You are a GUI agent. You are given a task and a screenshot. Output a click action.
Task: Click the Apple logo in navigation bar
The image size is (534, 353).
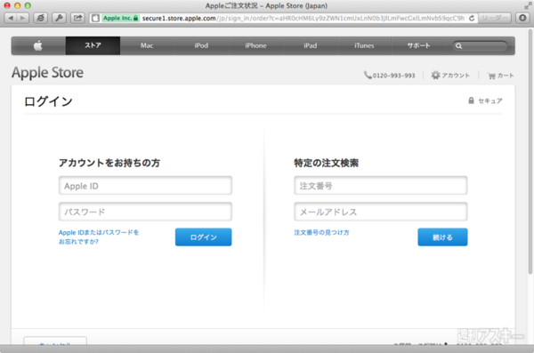coord(38,45)
